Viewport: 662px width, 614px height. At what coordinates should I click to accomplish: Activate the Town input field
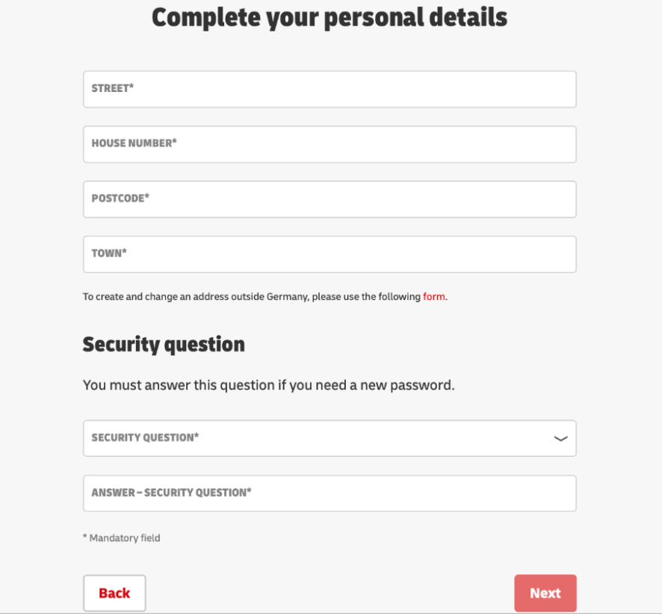pos(330,254)
